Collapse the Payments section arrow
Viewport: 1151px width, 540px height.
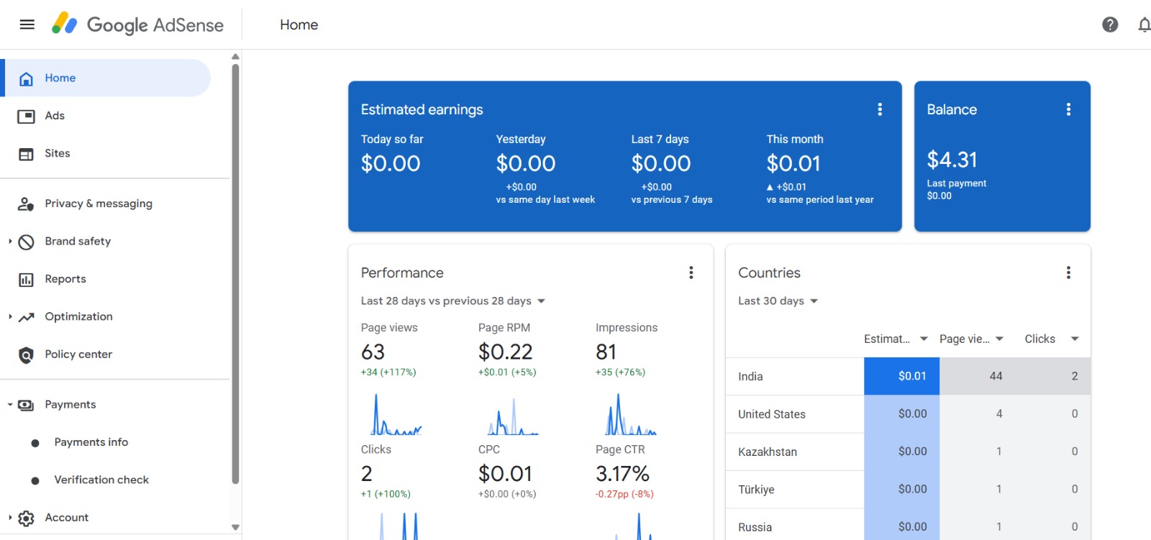pos(10,405)
